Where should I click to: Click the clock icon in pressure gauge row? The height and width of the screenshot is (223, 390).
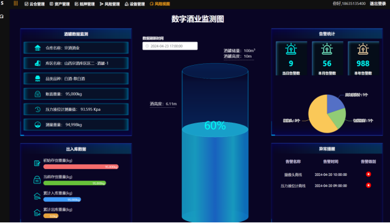37,110
